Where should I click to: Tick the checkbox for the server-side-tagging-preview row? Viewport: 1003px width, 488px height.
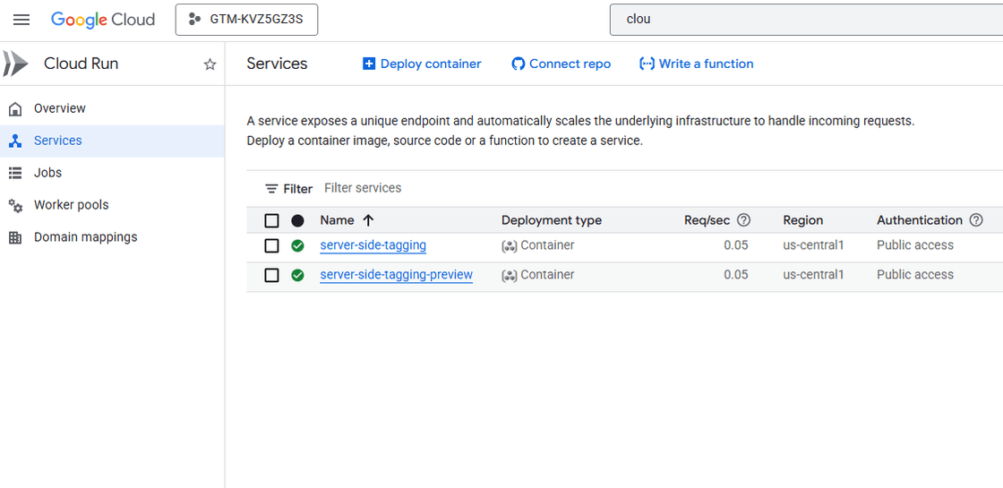[272, 275]
